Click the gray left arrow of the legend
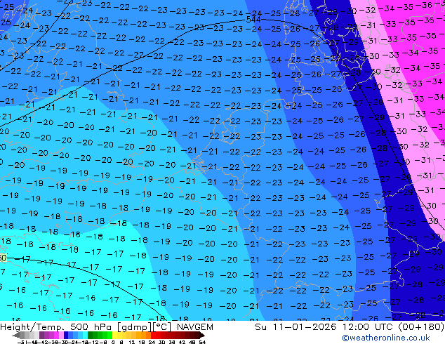Screen dimensions: 445x344 [x=16, y=336]
